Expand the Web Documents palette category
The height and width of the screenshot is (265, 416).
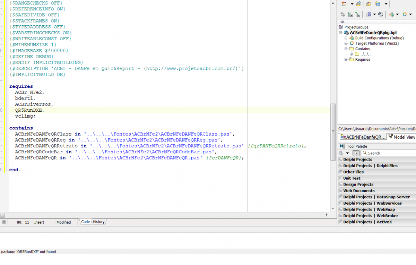coord(341,190)
